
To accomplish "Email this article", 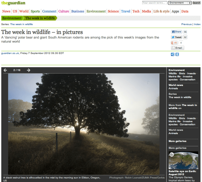I will click(x=177, y=48).
